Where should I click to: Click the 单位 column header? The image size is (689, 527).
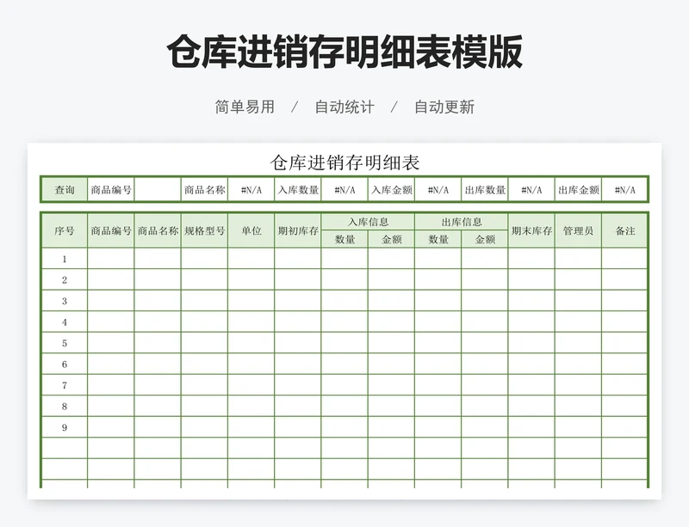pyautogui.click(x=251, y=230)
